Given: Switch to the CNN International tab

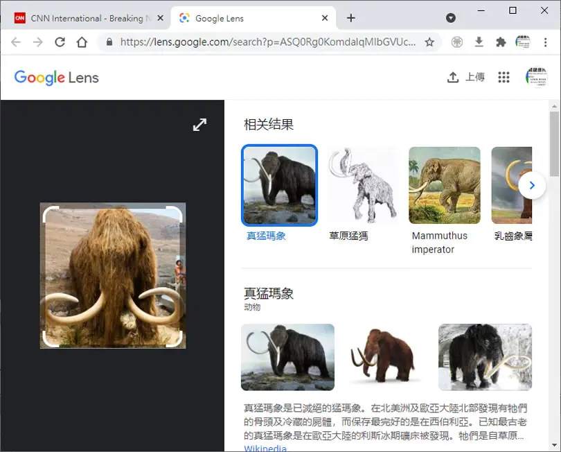Looking at the screenshot, I should [x=88, y=18].
